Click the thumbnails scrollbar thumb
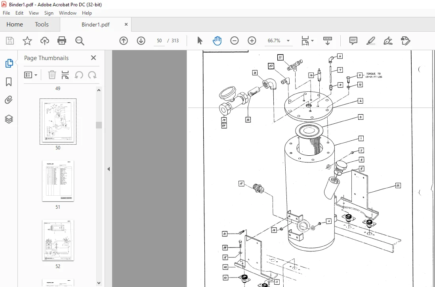This screenshot has width=435, height=287. coord(99,125)
